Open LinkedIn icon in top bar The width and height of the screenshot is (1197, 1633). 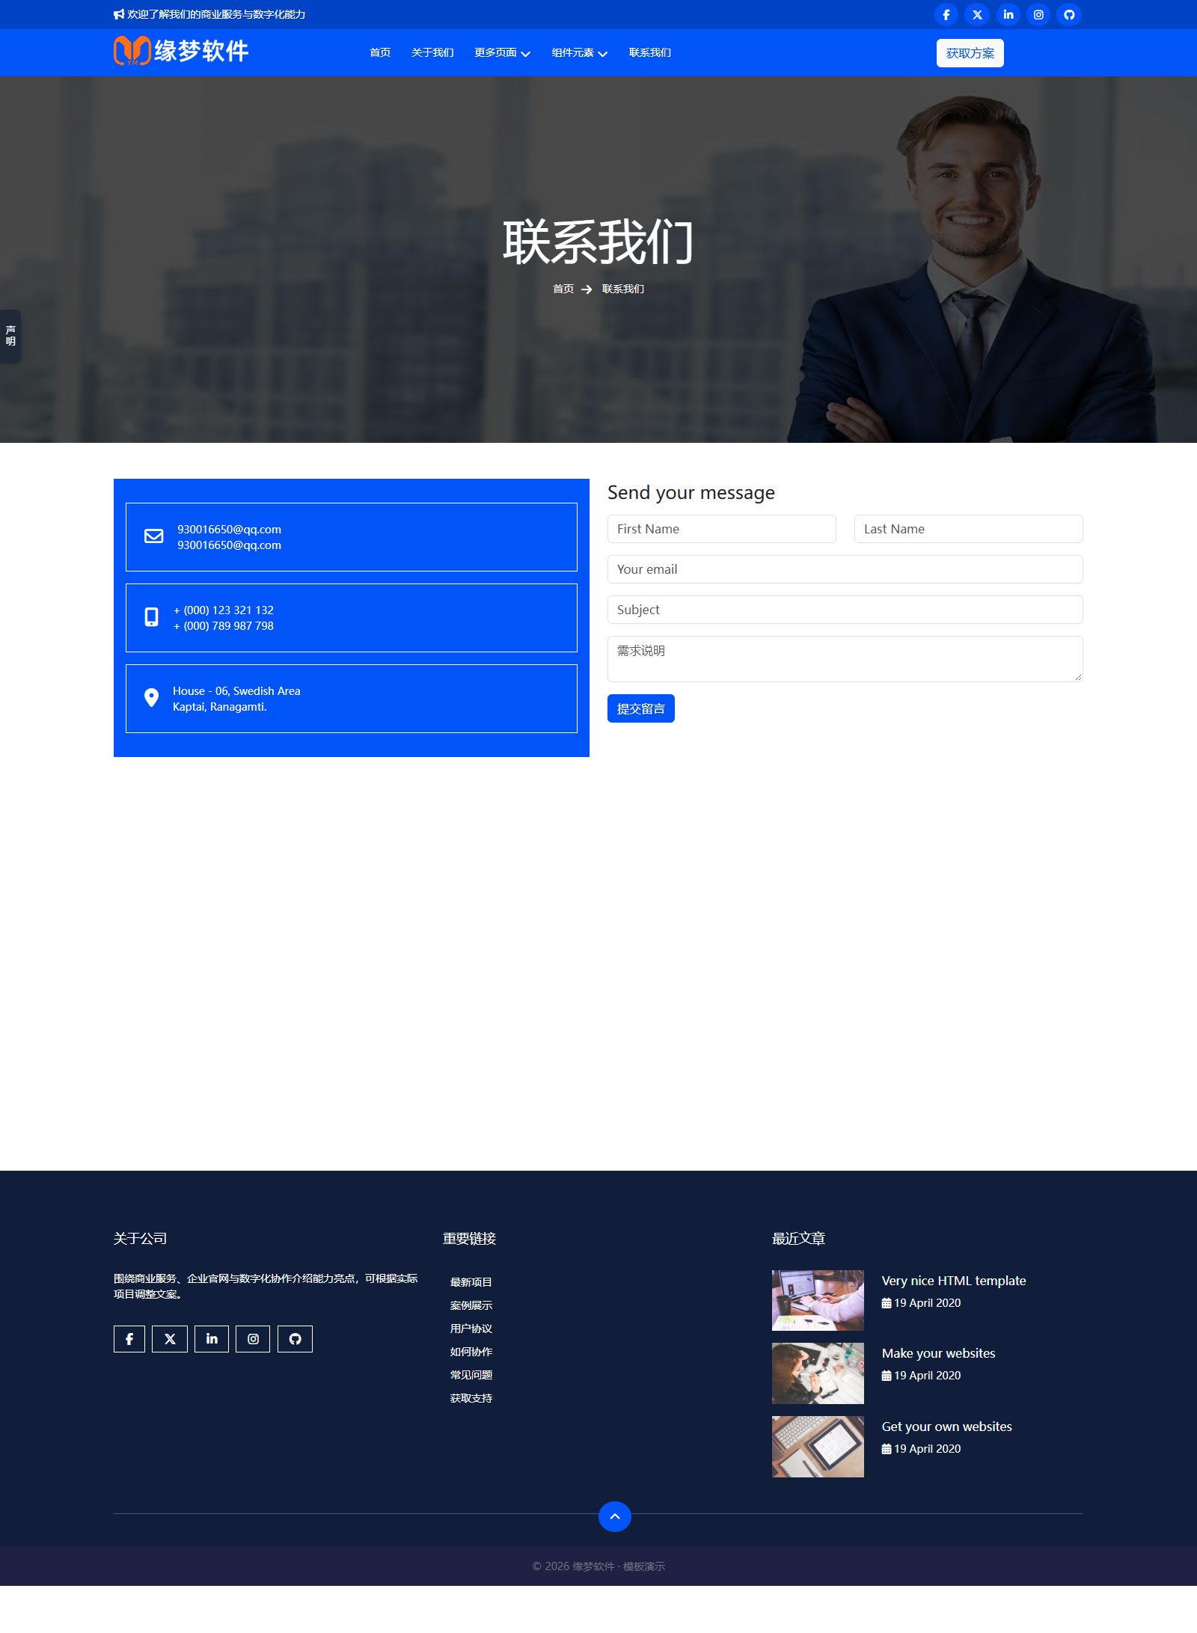tap(1008, 14)
